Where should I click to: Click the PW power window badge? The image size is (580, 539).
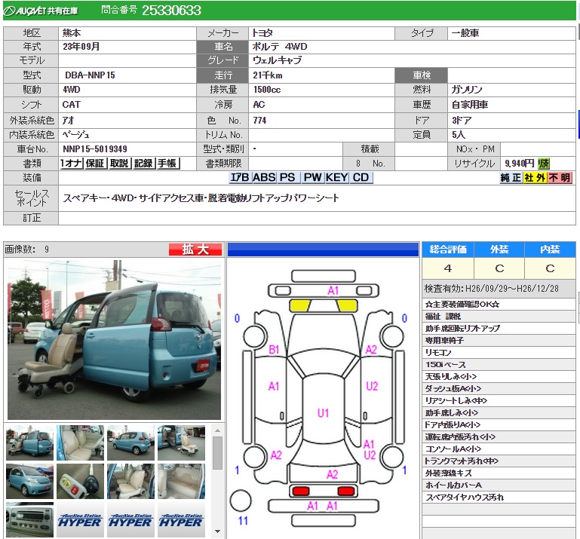(312, 178)
